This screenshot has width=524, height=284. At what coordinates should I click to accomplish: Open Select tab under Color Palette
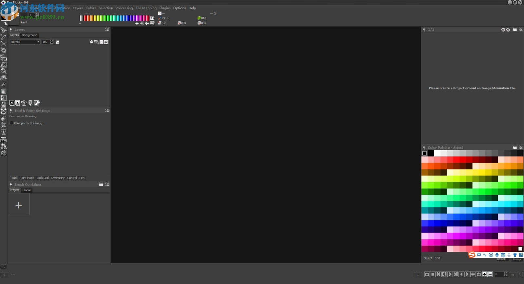[x=428, y=258]
